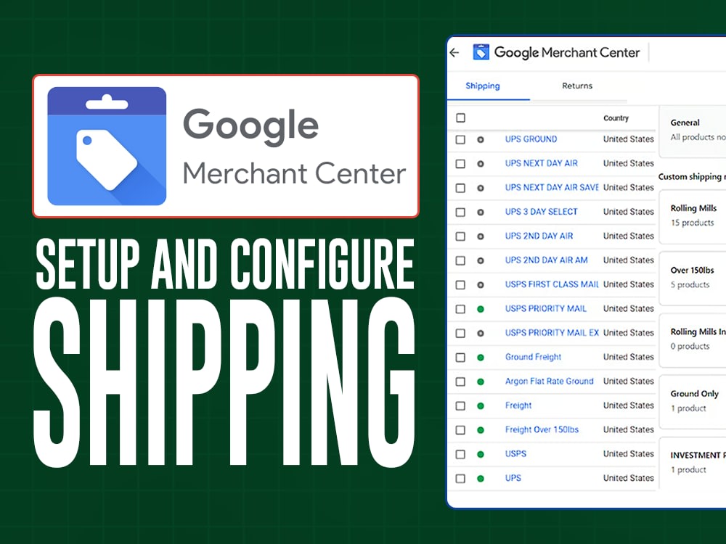
Task: Open the UPS NEXT DAY AIR service link
Action: click(542, 162)
